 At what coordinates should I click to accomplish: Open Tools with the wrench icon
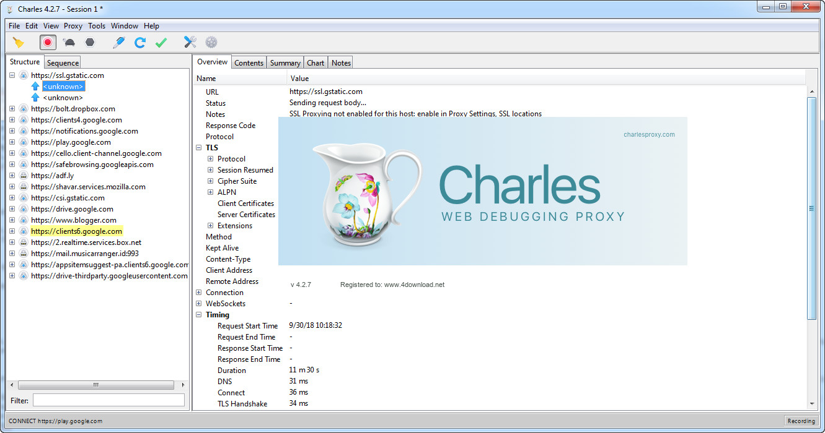pyautogui.click(x=190, y=43)
